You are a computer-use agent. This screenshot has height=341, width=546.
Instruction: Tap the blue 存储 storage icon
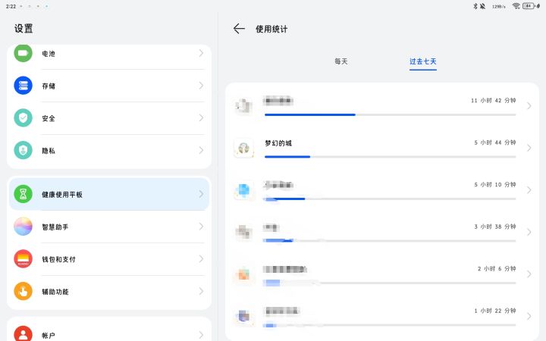coord(24,86)
